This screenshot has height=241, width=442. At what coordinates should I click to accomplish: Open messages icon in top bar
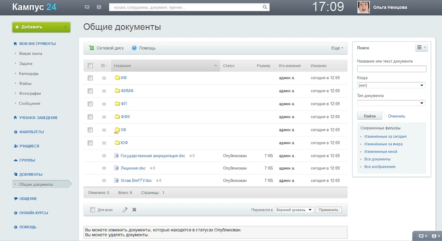87,7
